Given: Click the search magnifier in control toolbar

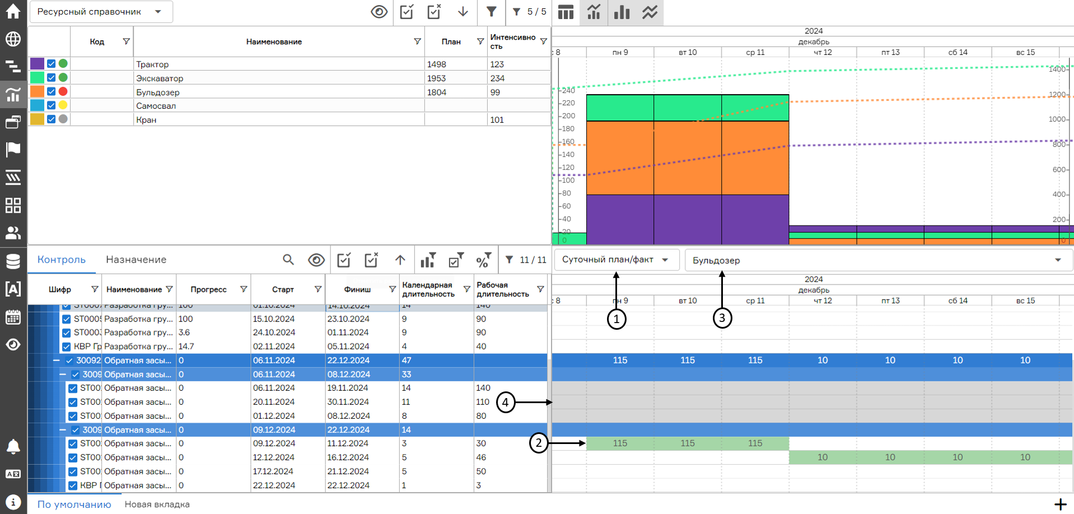Looking at the screenshot, I should point(288,259).
